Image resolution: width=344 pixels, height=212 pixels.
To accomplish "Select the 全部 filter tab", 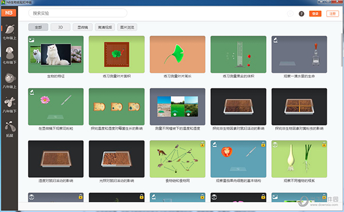I will [x=38, y=27].
